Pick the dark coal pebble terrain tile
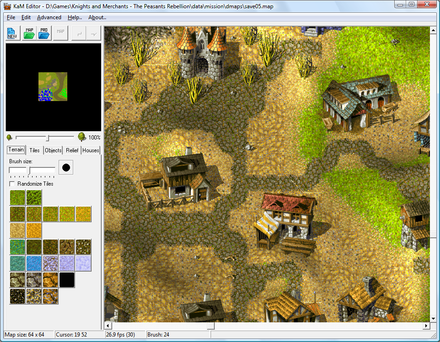The image size is (440, 342). (17, 296)
